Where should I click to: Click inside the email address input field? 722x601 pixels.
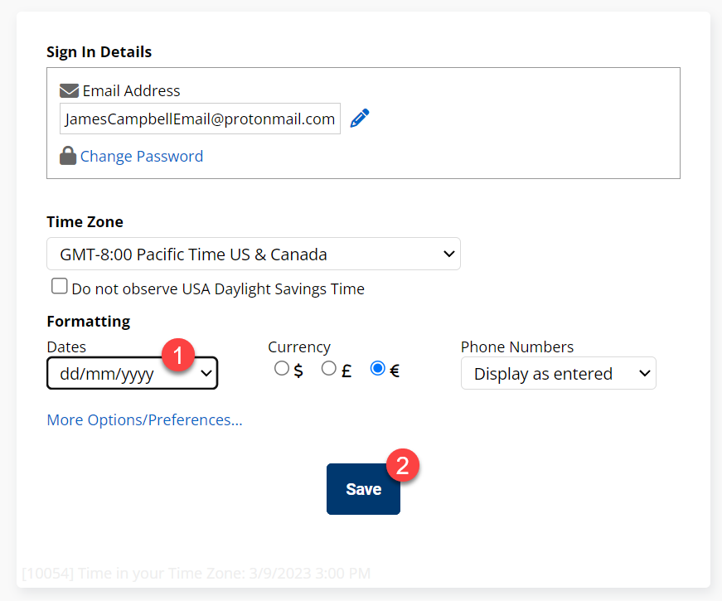199,119
